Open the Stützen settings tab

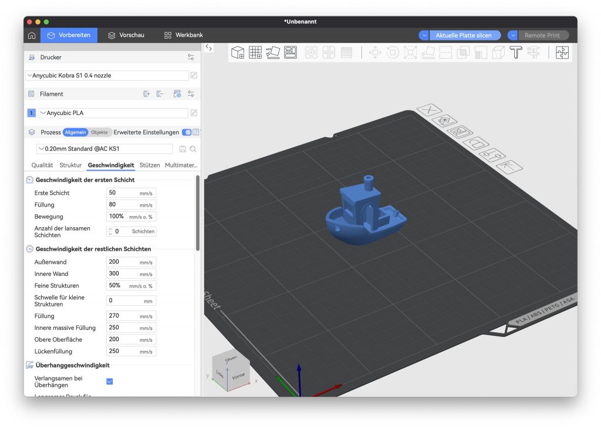point(150,166)
